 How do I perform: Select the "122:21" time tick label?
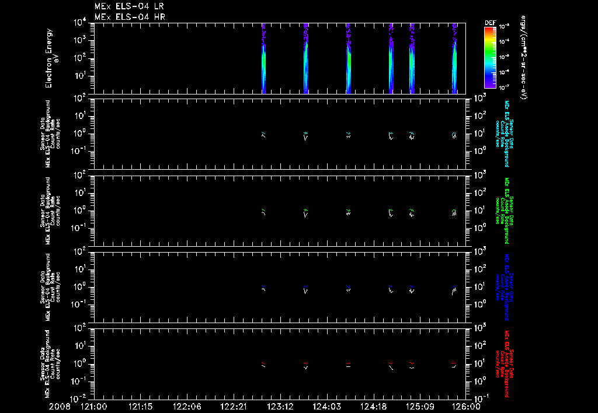click(234, 407)
